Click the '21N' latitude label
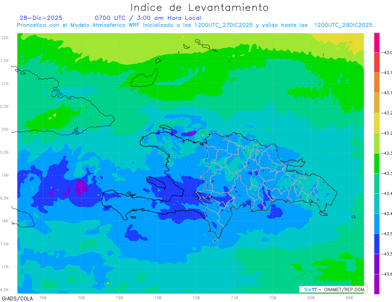The width and height of the screenshot is (392, 302). click(x=6, y=84)
